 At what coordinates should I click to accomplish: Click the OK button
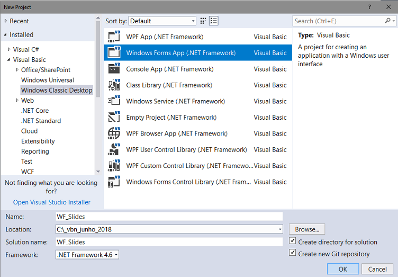tap(342, 269)
